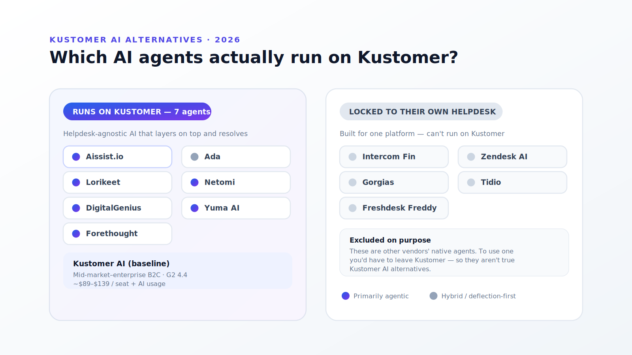Select the Intercom Fin chip
The image size is (632, 355).
tap(394, 157)
